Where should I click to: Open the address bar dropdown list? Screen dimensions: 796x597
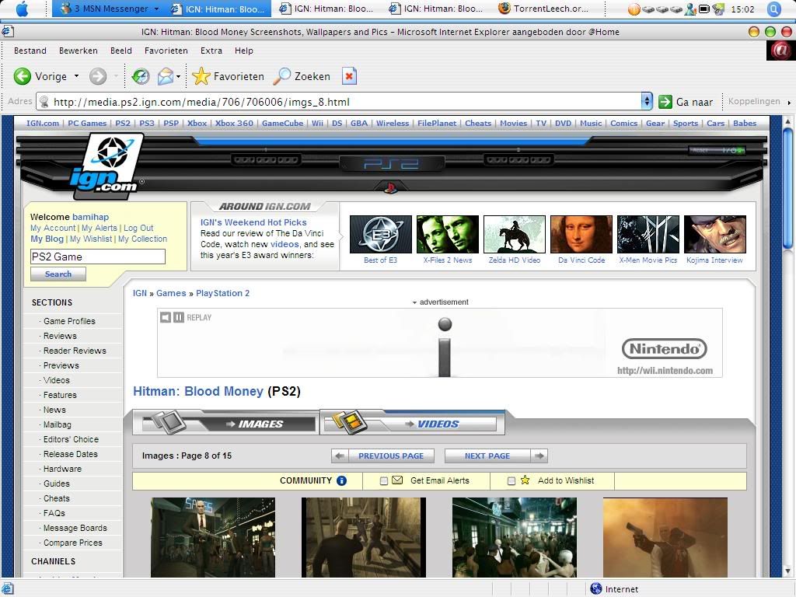(646, 102)
